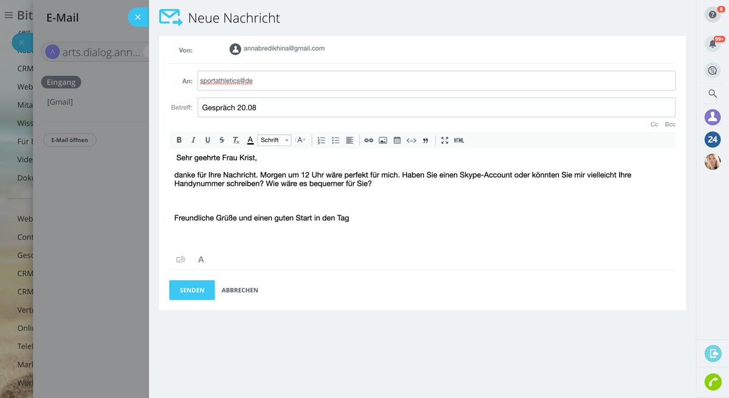This screenshot has width=729, height=398.
Task: Insert a table into the message
Action: pos(397,140)
